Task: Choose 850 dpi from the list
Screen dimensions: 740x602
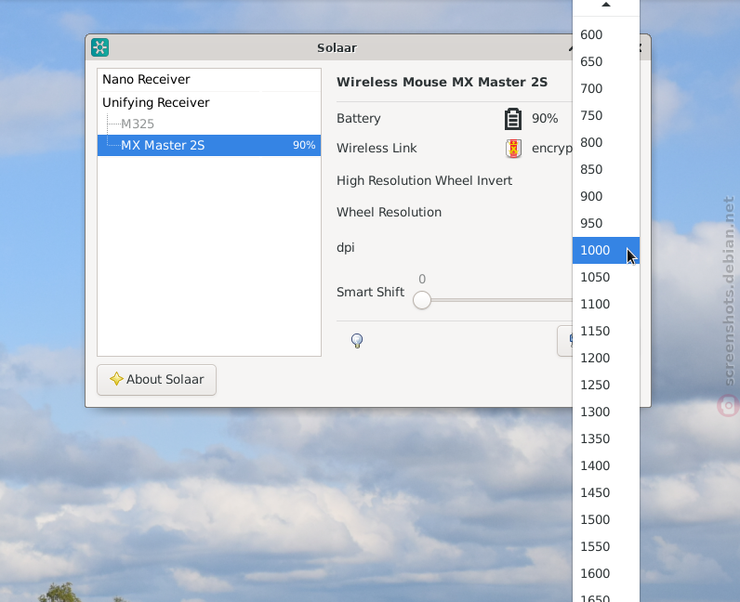Action: 606,169
